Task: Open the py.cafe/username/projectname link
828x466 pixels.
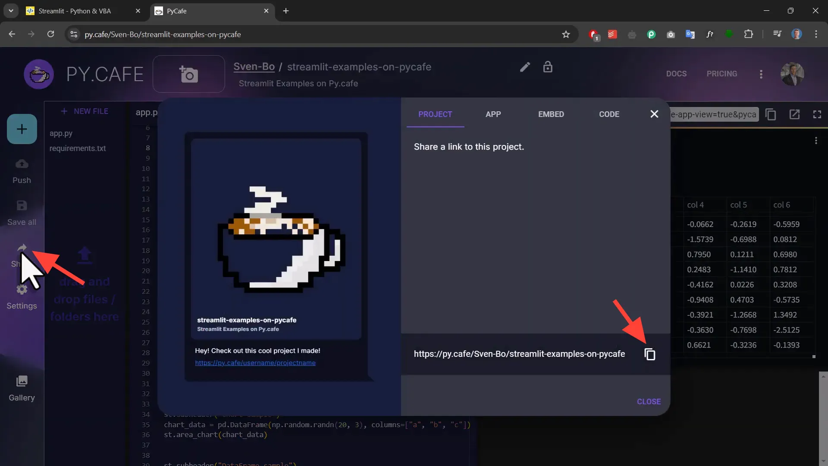Action: 255,362
